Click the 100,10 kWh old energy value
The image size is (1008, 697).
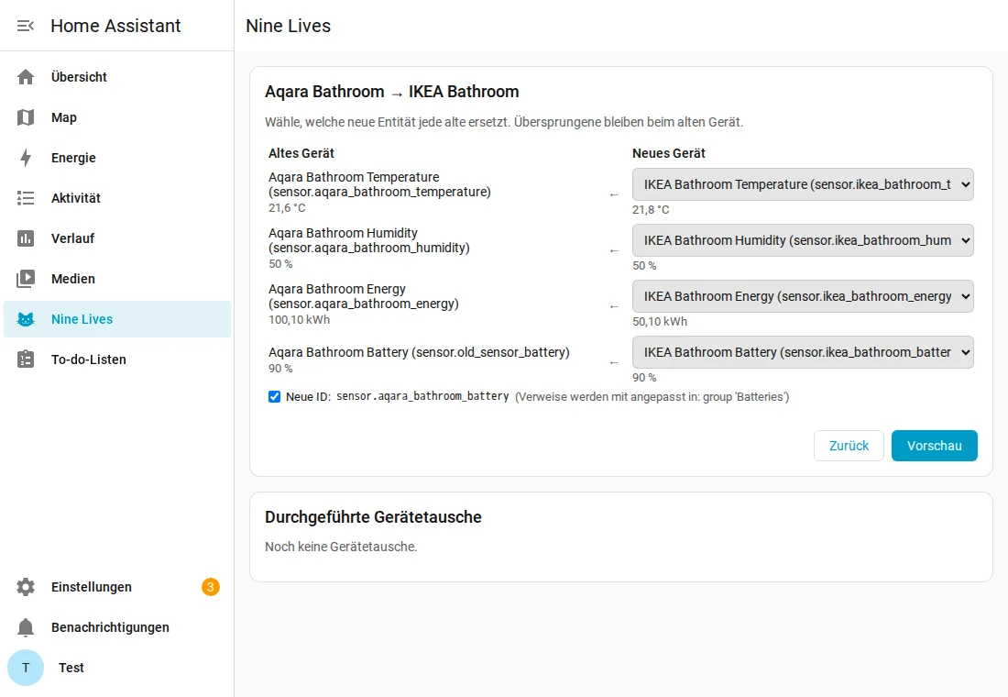coord(299,320)
